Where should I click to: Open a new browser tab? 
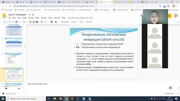[x=156, y=2]
